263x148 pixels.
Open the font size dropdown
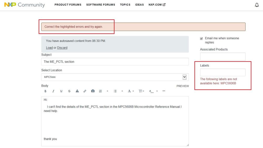click(x=141, y=91)
